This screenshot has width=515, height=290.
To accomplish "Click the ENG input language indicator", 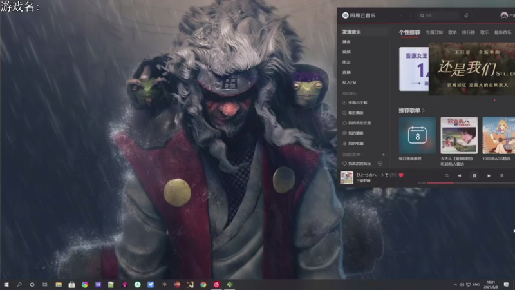I will pyautogui.click(x=476, y=284).
